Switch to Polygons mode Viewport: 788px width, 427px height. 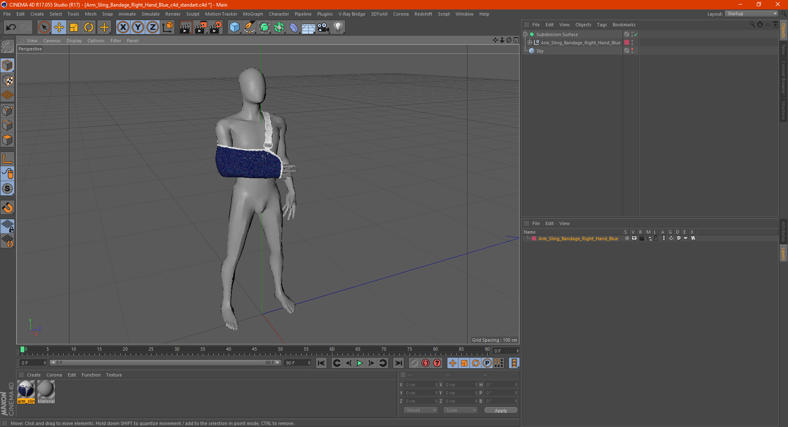7,140
